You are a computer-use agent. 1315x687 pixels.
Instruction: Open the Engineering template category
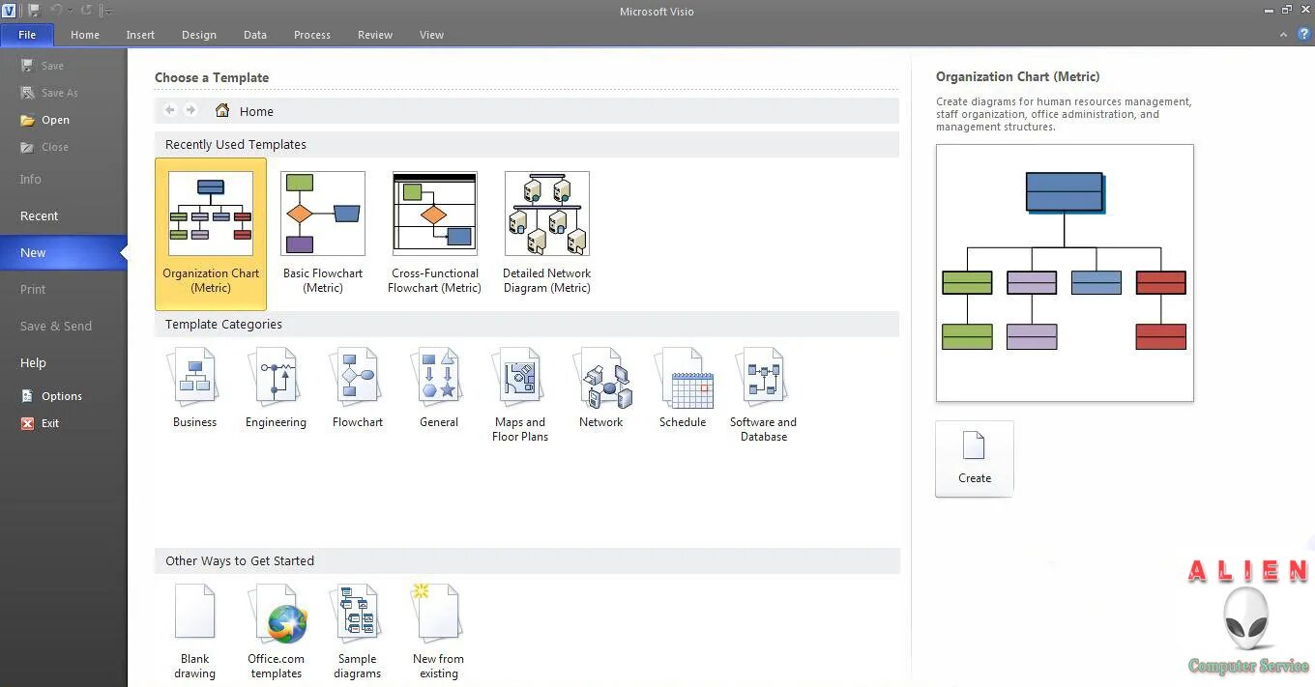click(x=276, y=388)
